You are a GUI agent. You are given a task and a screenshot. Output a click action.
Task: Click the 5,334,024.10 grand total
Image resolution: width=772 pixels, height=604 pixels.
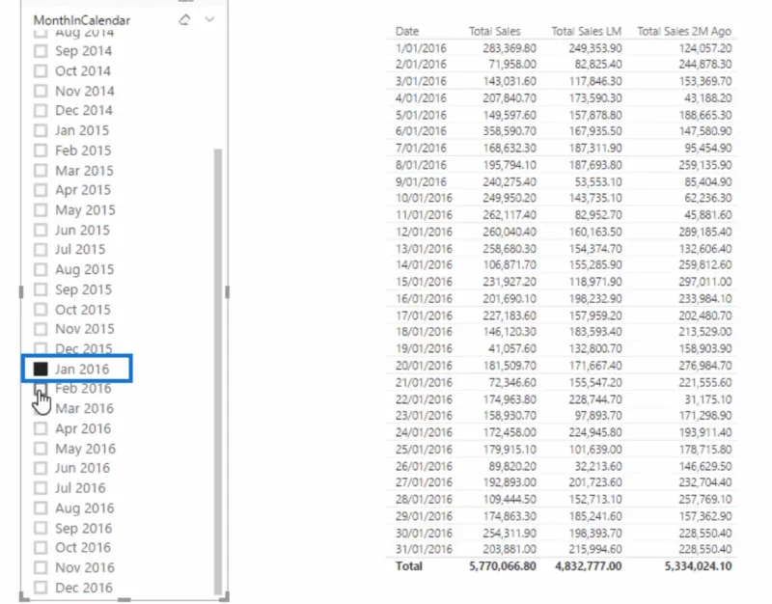click(698, 566)
